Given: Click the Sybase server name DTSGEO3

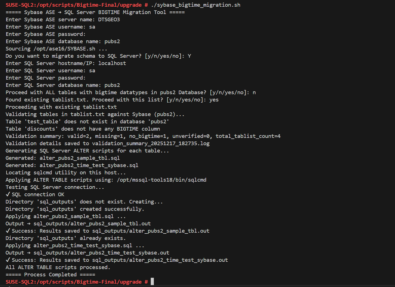Looking at the screenshot, I should tap(109, 20).
